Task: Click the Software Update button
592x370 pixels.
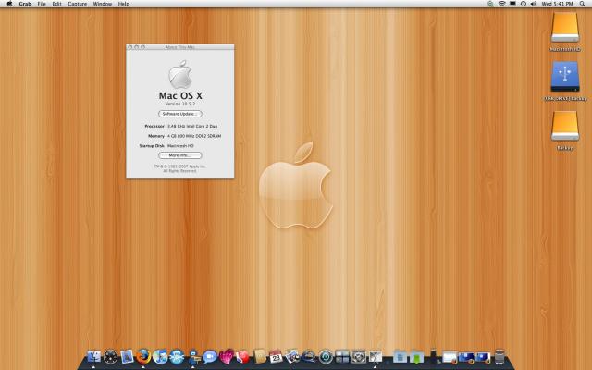Action: (180, 114)
